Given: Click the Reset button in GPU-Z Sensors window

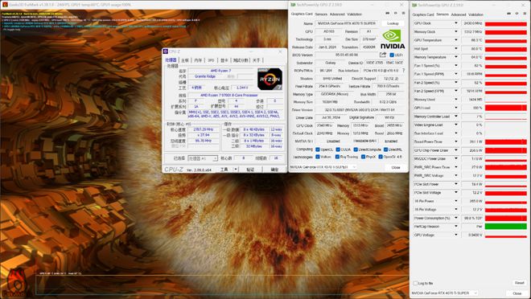Looking at the screenshot, I should pyautogui.click(x=519, y=283).
